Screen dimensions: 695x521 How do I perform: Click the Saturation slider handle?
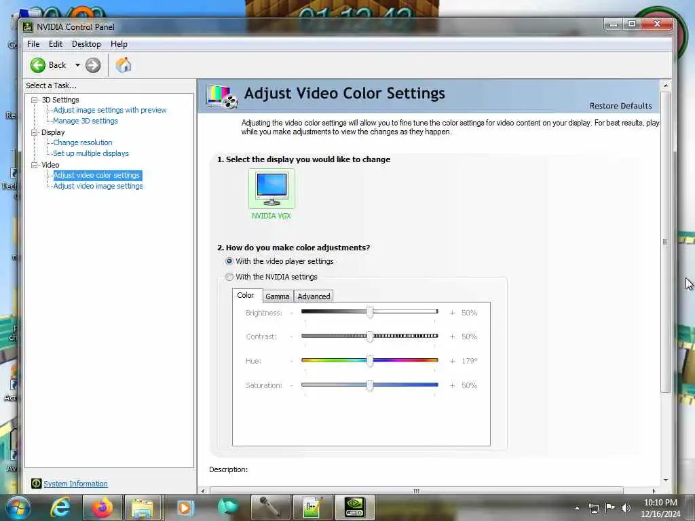pos(370,385)
